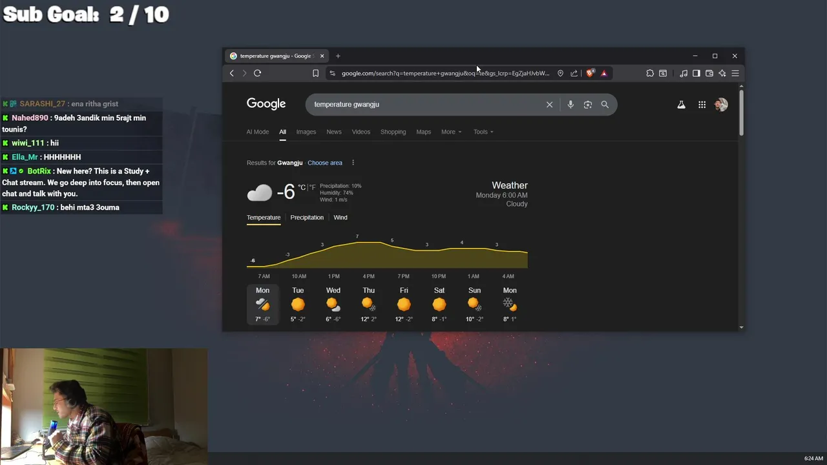Screen dimensions: 827x465
Task: Select the Temperature chart tab
Action: 264,218
